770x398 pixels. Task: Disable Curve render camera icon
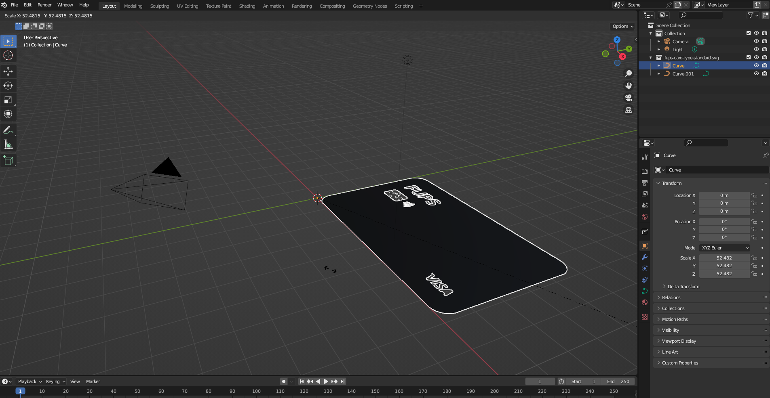tap(764, 65)
